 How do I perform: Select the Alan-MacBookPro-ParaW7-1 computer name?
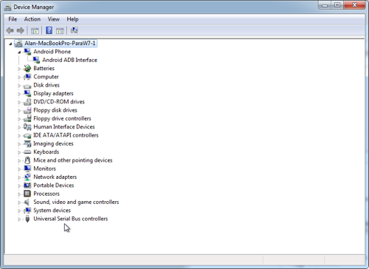(x=60, y=44)
